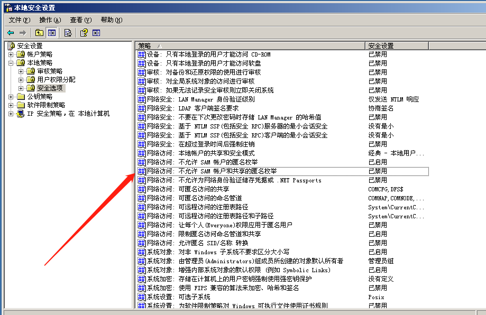Viewport: 486px width, 315px height.
Task: Open help via the question mark toolbar icon
Action: coord(83,32)
